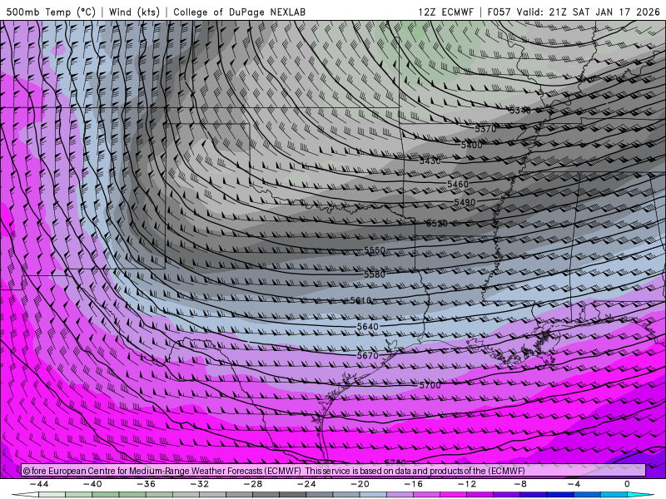Screen dimensions: 666x499
Task: Click the 0 color scale label
Action: (627, 484)
